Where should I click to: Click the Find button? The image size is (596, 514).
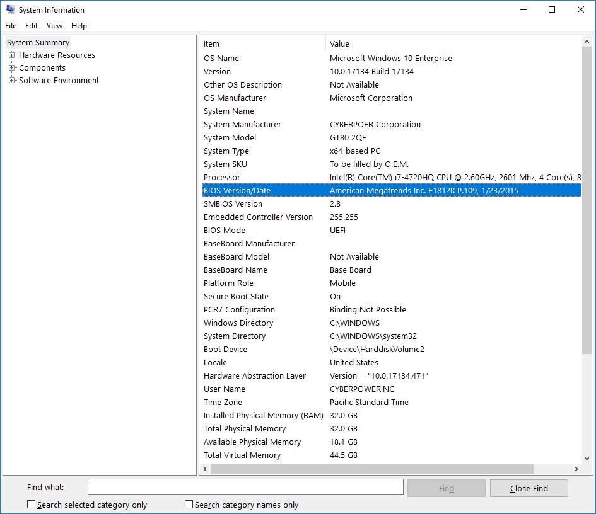click(446, 487)
